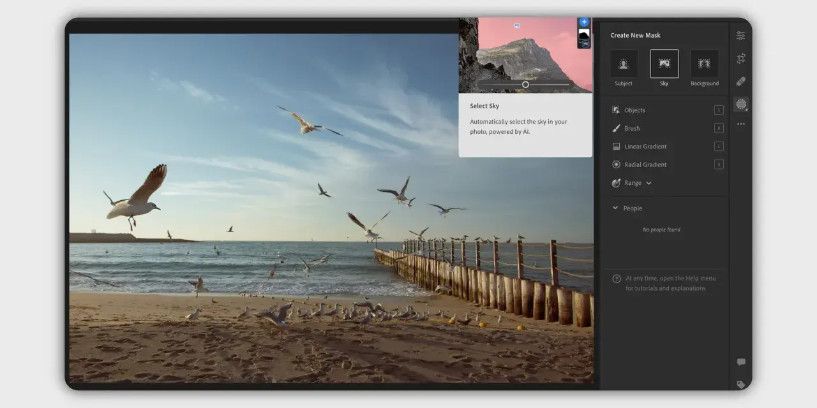Viewport: 817px width, 408px height.
Task: Click the 'Create New Mask' panel title
Action: [636, 36]
